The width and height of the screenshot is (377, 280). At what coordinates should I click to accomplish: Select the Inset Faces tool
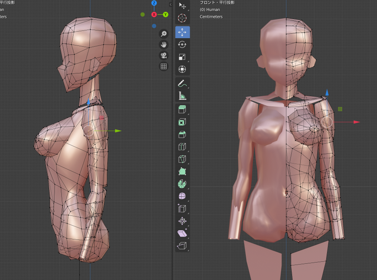[182, 122]
